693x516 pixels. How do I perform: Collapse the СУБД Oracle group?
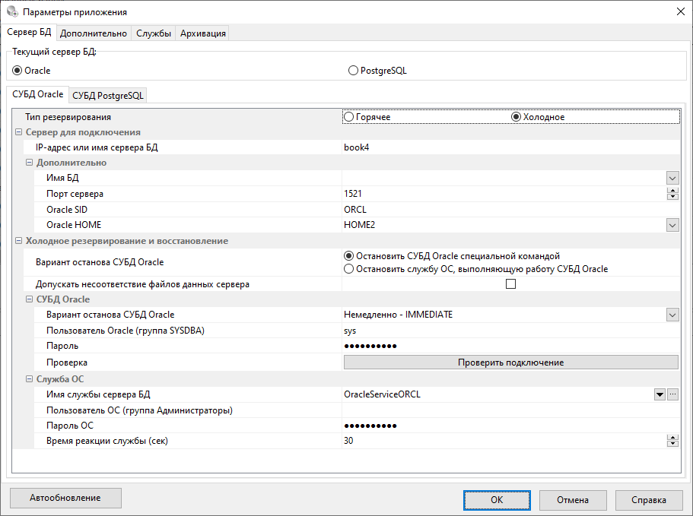29,299
